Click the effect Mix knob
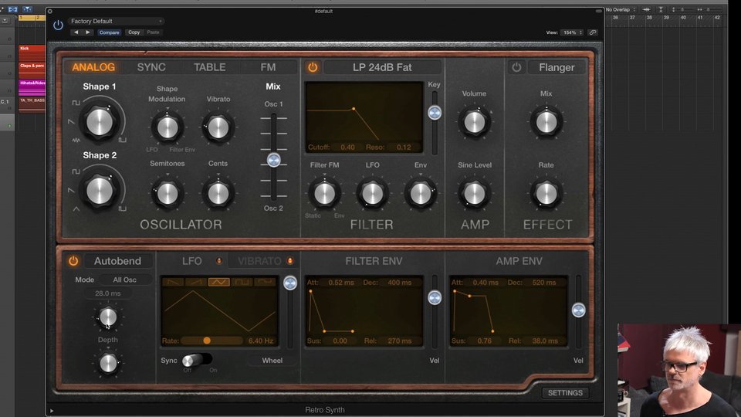741x417 pixels. point(546,122)
